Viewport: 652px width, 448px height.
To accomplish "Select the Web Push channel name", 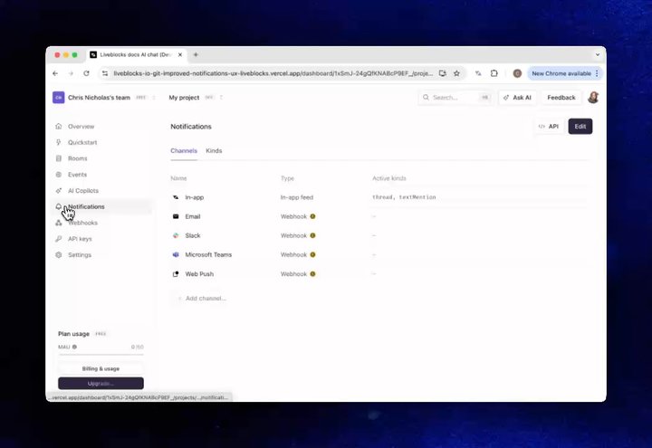I will [x=199, y=274].
